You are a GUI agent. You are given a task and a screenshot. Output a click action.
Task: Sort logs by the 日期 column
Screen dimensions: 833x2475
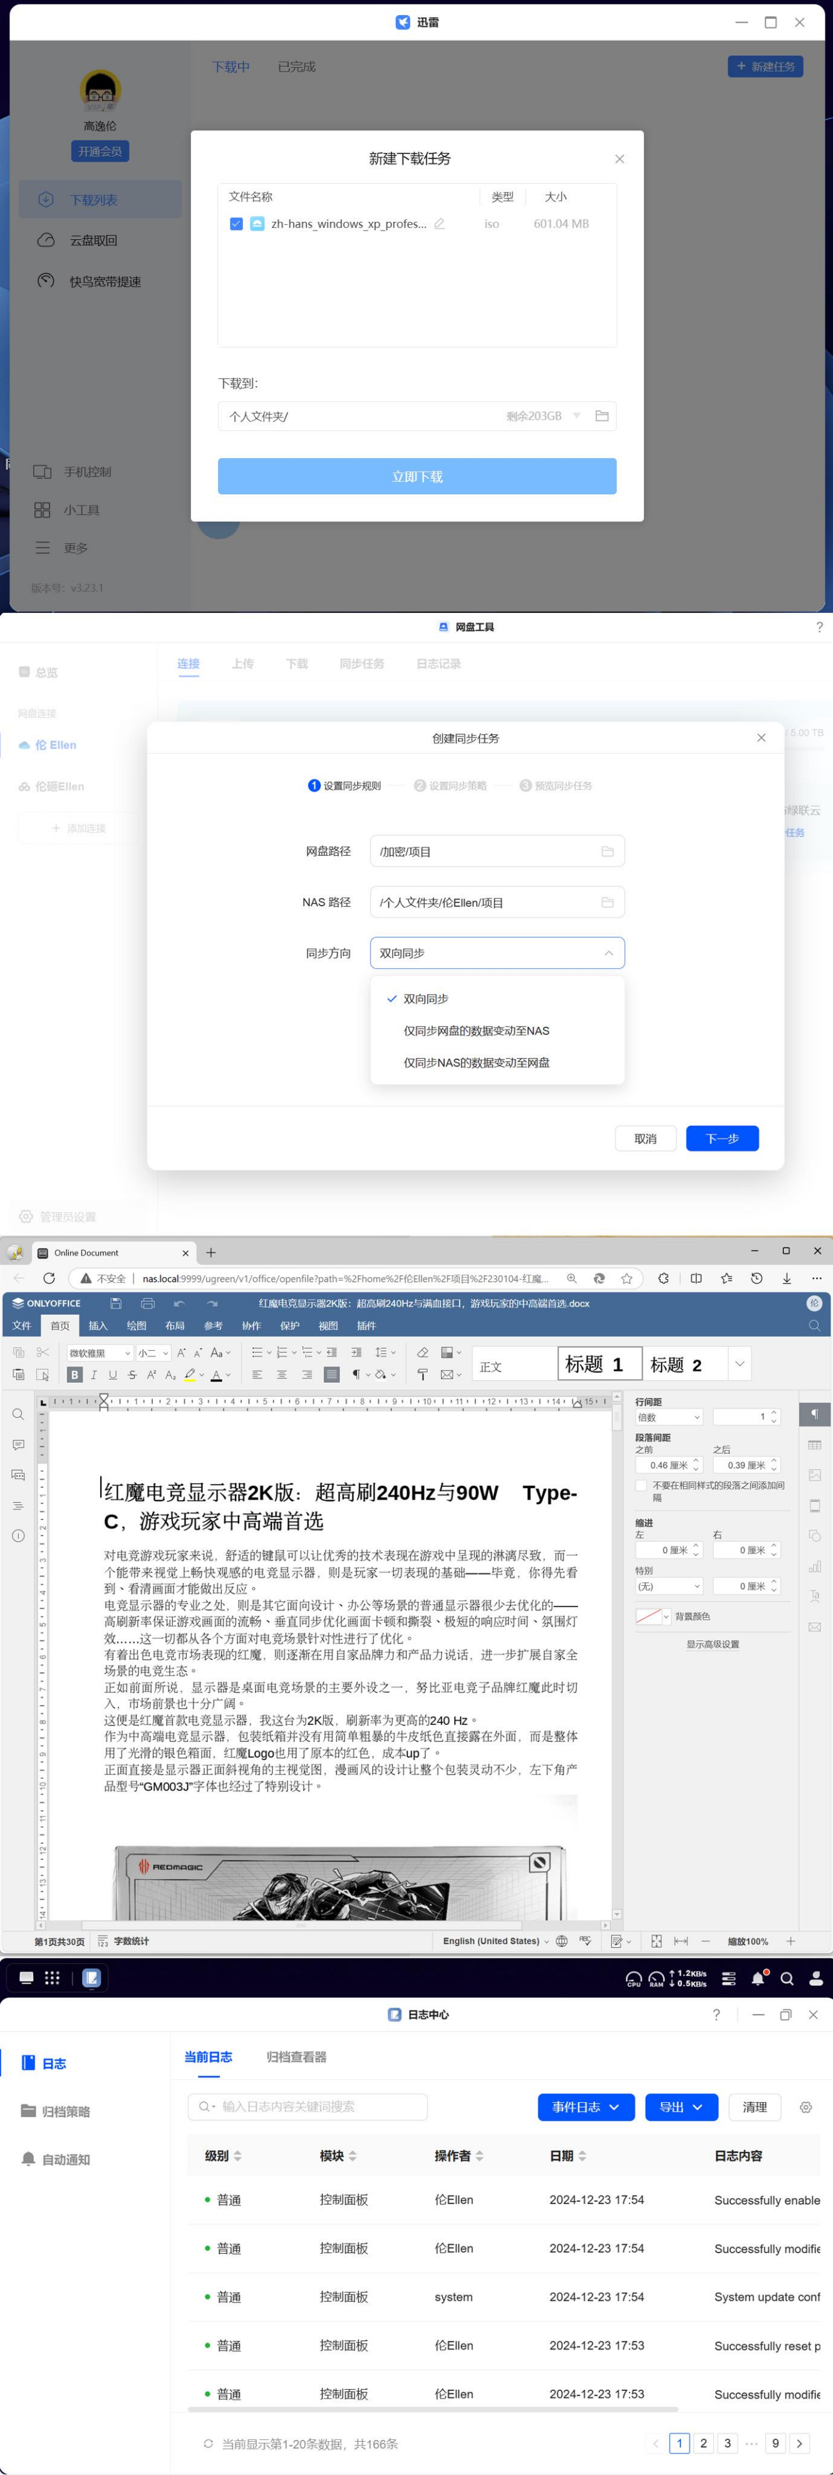[568, 2156]
